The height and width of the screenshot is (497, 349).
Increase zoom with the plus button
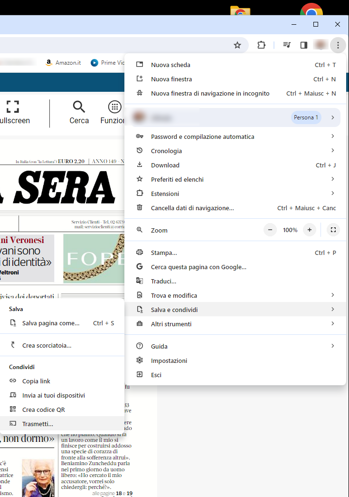[x=310, y=230]
